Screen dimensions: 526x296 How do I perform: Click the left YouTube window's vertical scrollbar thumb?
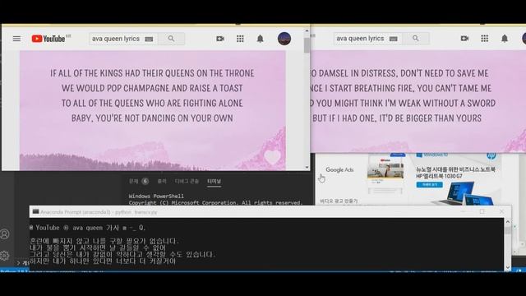point(307,45)
